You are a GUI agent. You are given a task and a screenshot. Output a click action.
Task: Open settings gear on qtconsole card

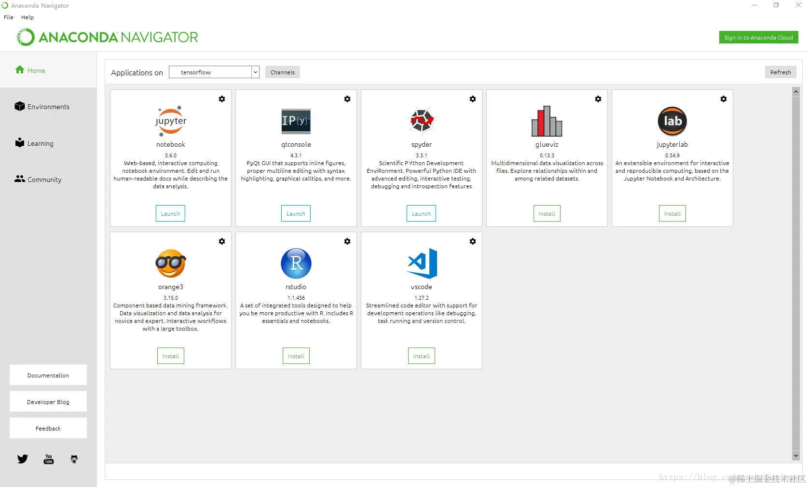click(x=347, y=99)
